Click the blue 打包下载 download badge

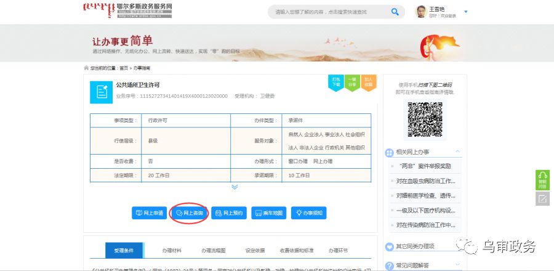(x=335, y=83)
